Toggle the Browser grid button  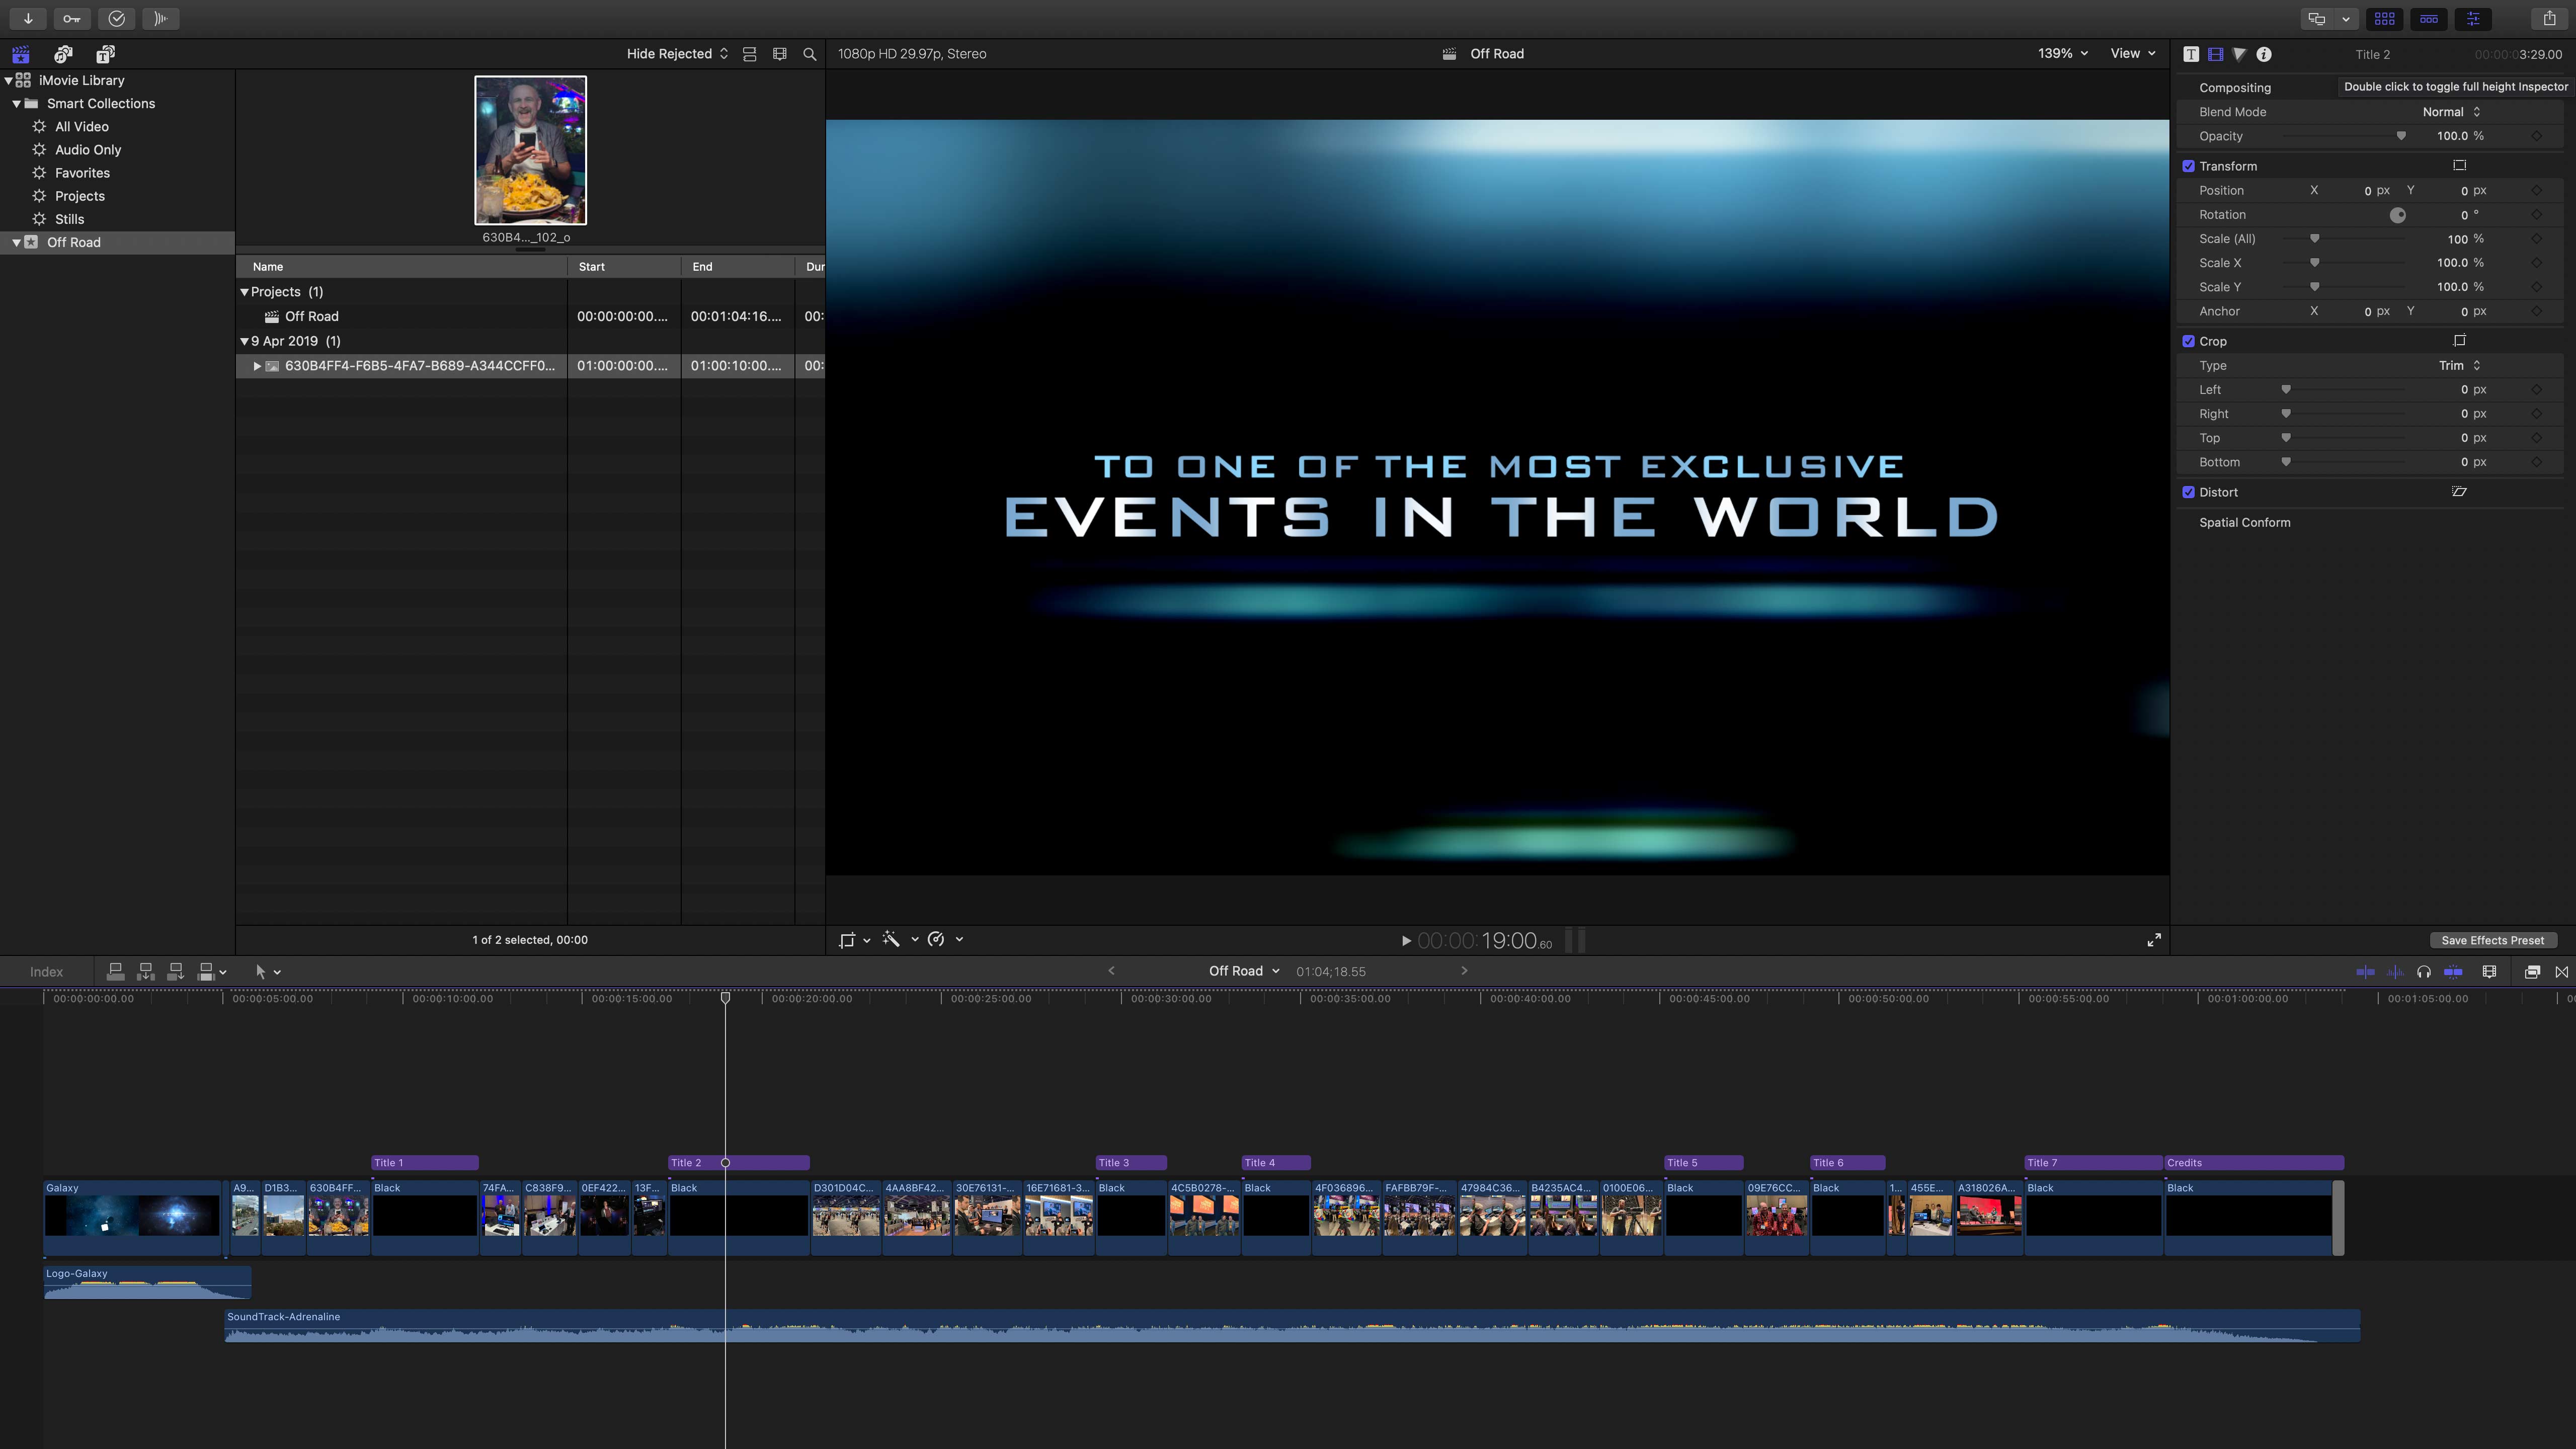2385,18
